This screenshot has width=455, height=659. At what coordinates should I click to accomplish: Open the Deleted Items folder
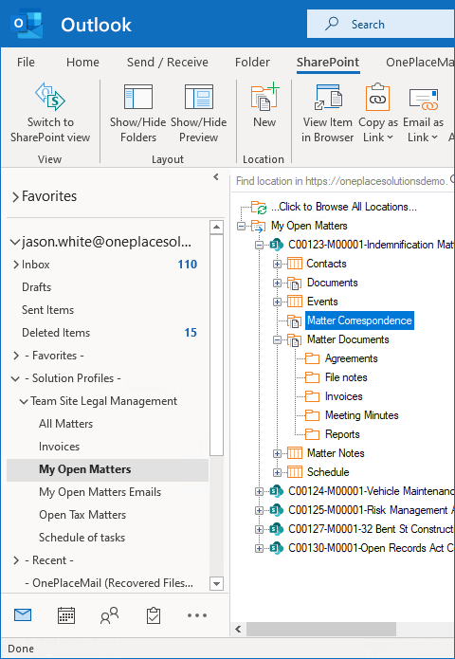coord(56,333)
